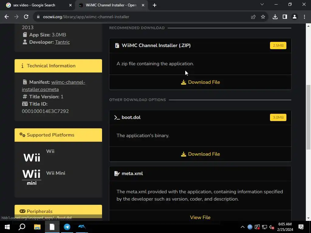Screen dimensions: 311x233
Task: Toggle the browser side panel
Action: coord(285,17)
